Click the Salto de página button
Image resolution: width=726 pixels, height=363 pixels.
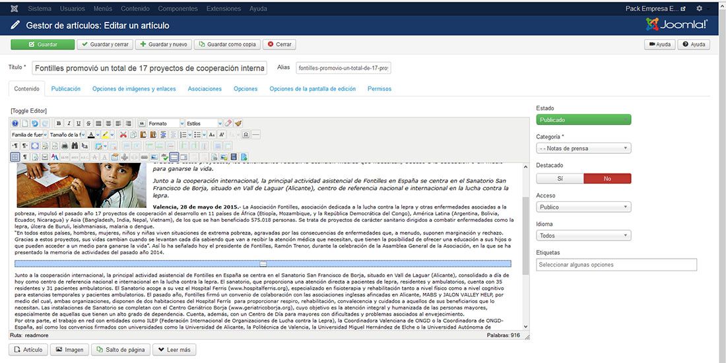[121, 350]
